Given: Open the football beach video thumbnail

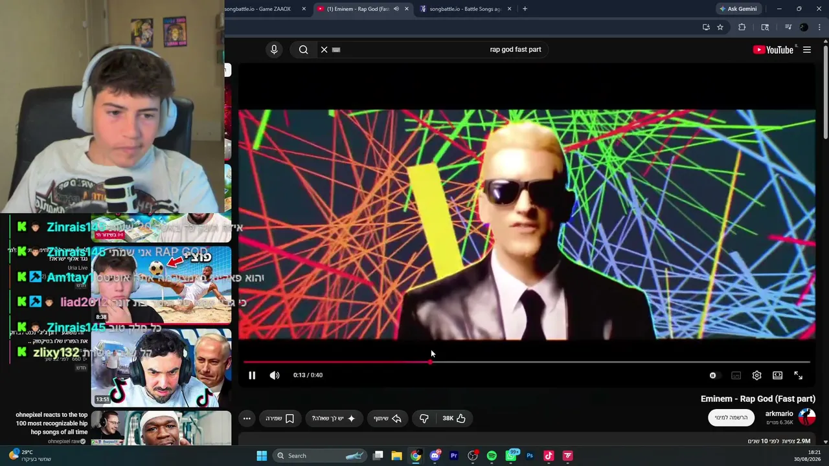Looking at the screenshot, I should pyautogui.click(x=161, y=285).
